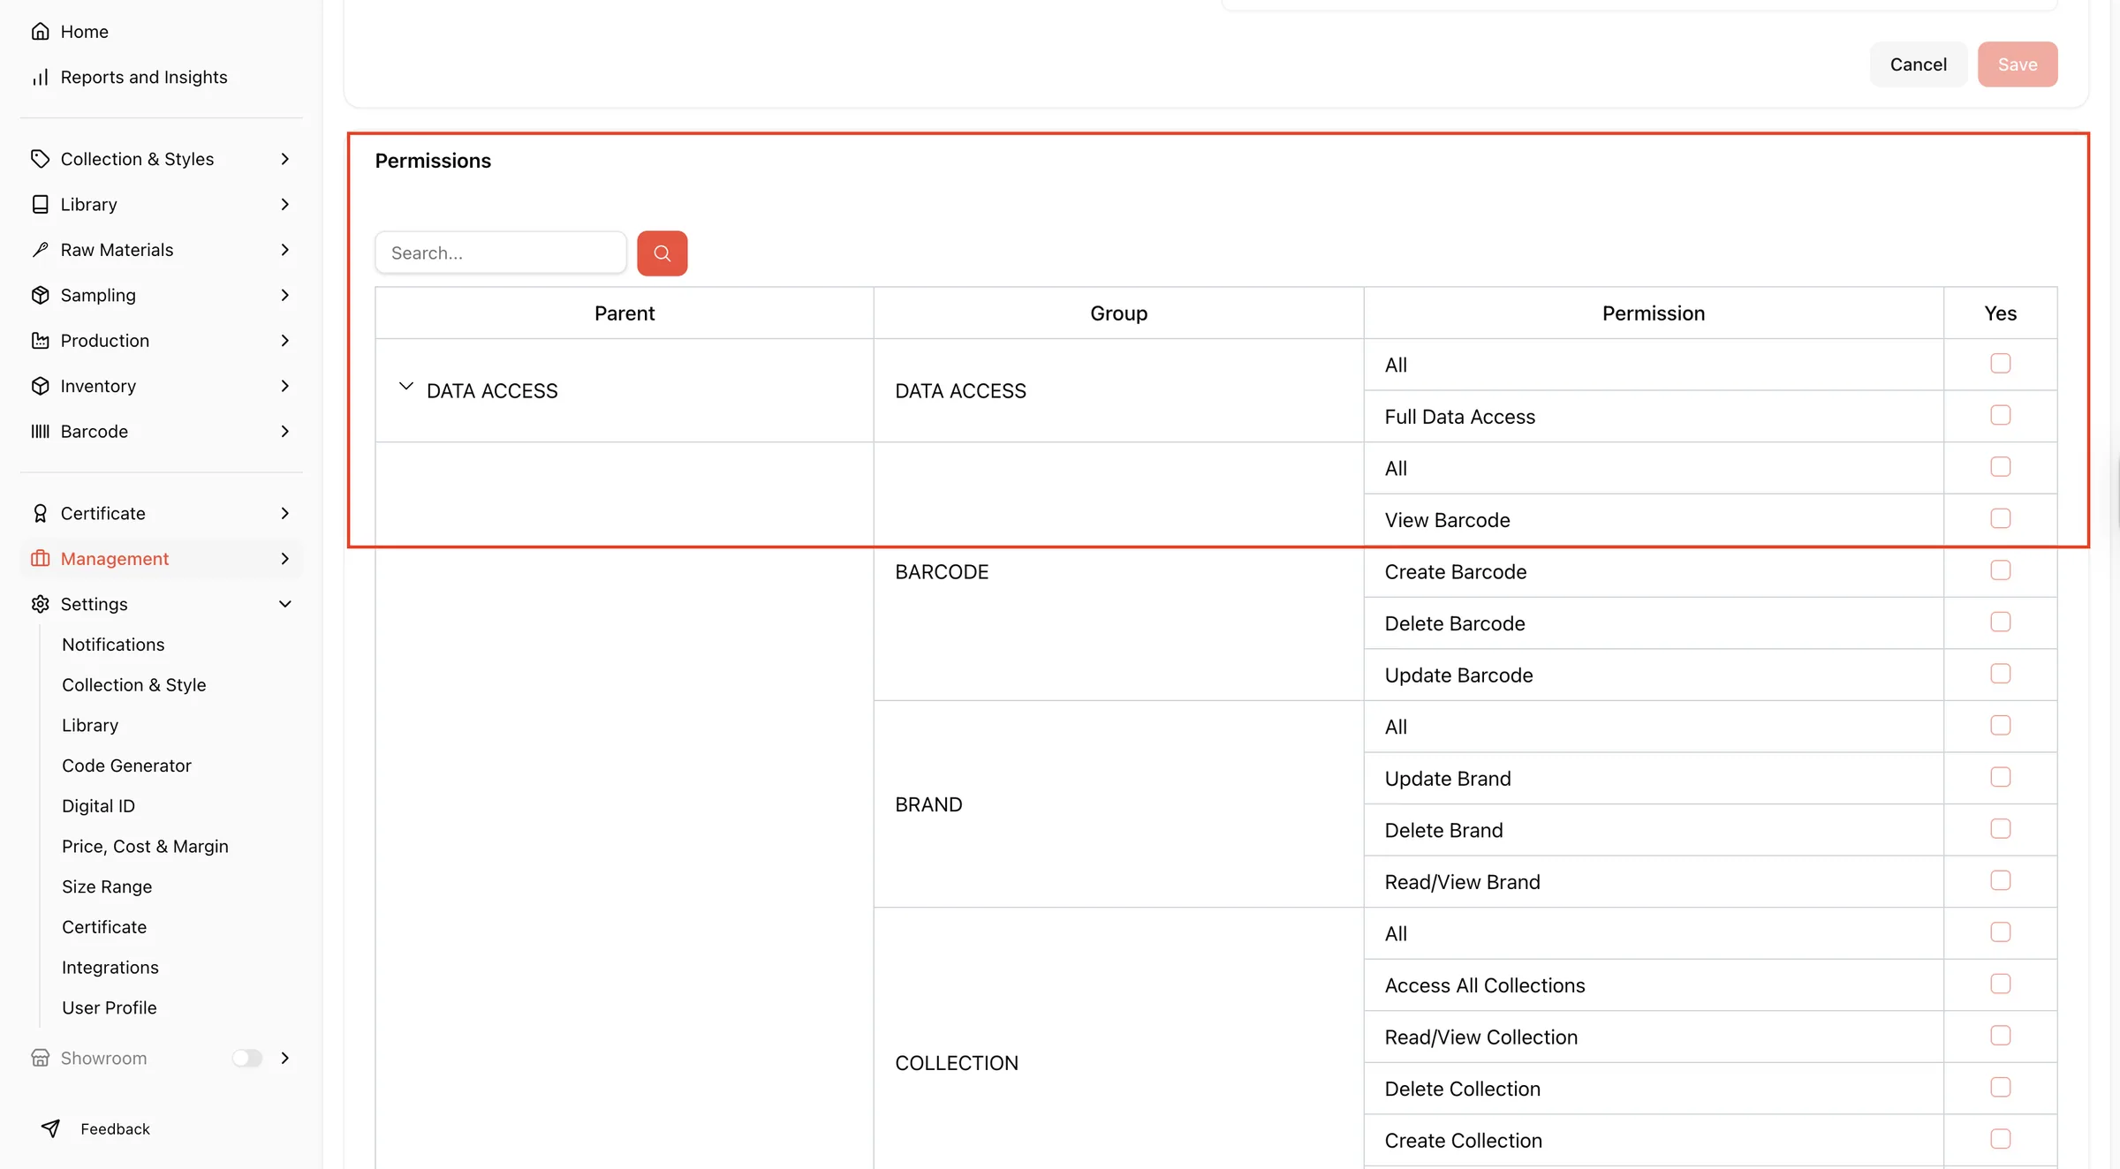Click the Raw Materials tool icon
Image resolution: width=2120 pixels, height=1169 pixels.
coord(40,250)
